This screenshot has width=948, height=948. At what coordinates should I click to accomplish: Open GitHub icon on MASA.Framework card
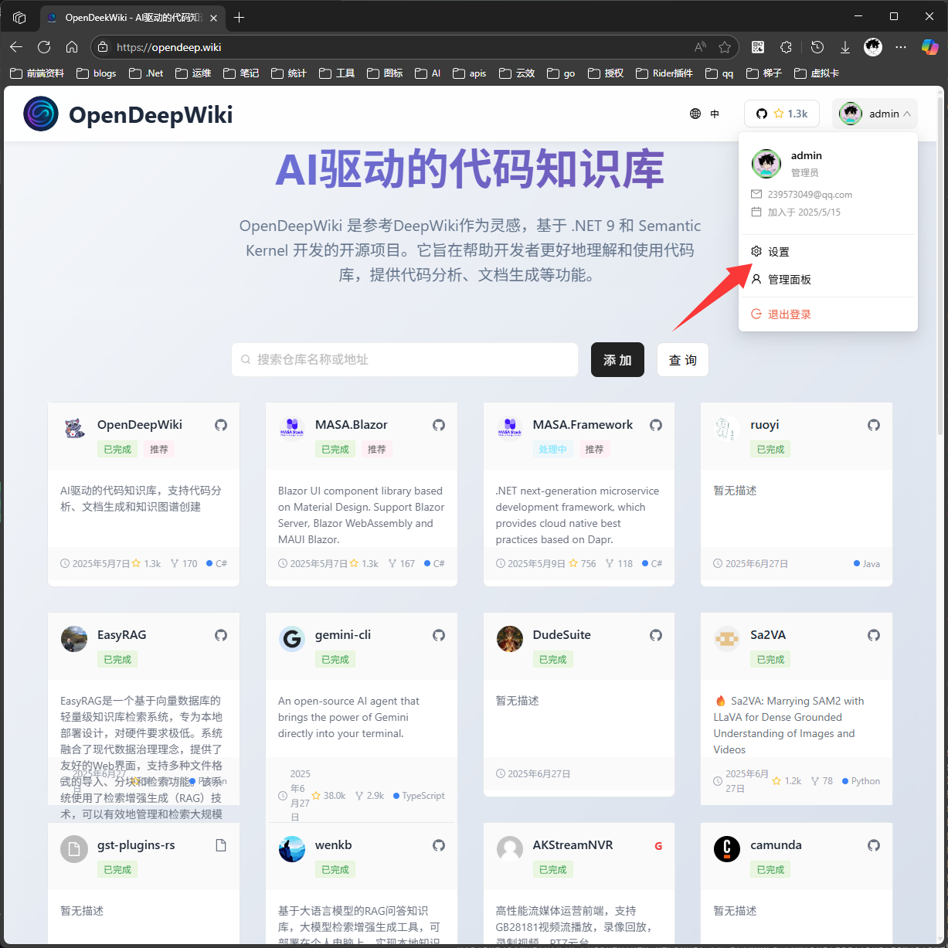pyautogui.click(x=656, y=425)
